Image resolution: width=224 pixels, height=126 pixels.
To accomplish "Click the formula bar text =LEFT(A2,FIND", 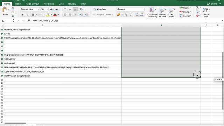I will click(x=45, y=21).
